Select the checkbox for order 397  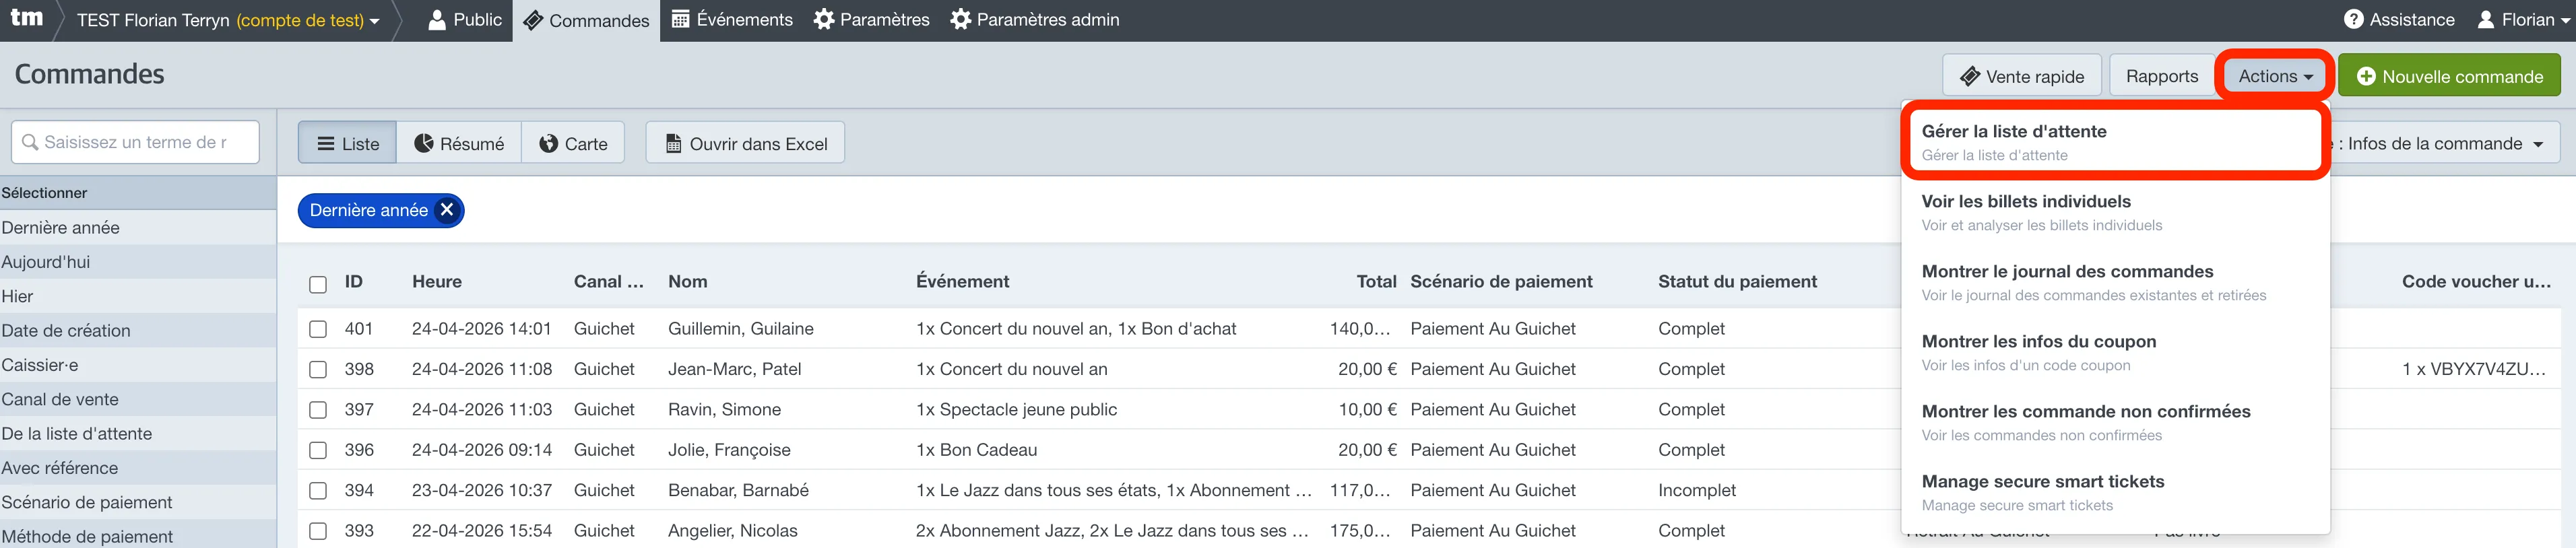pos(318,409)
